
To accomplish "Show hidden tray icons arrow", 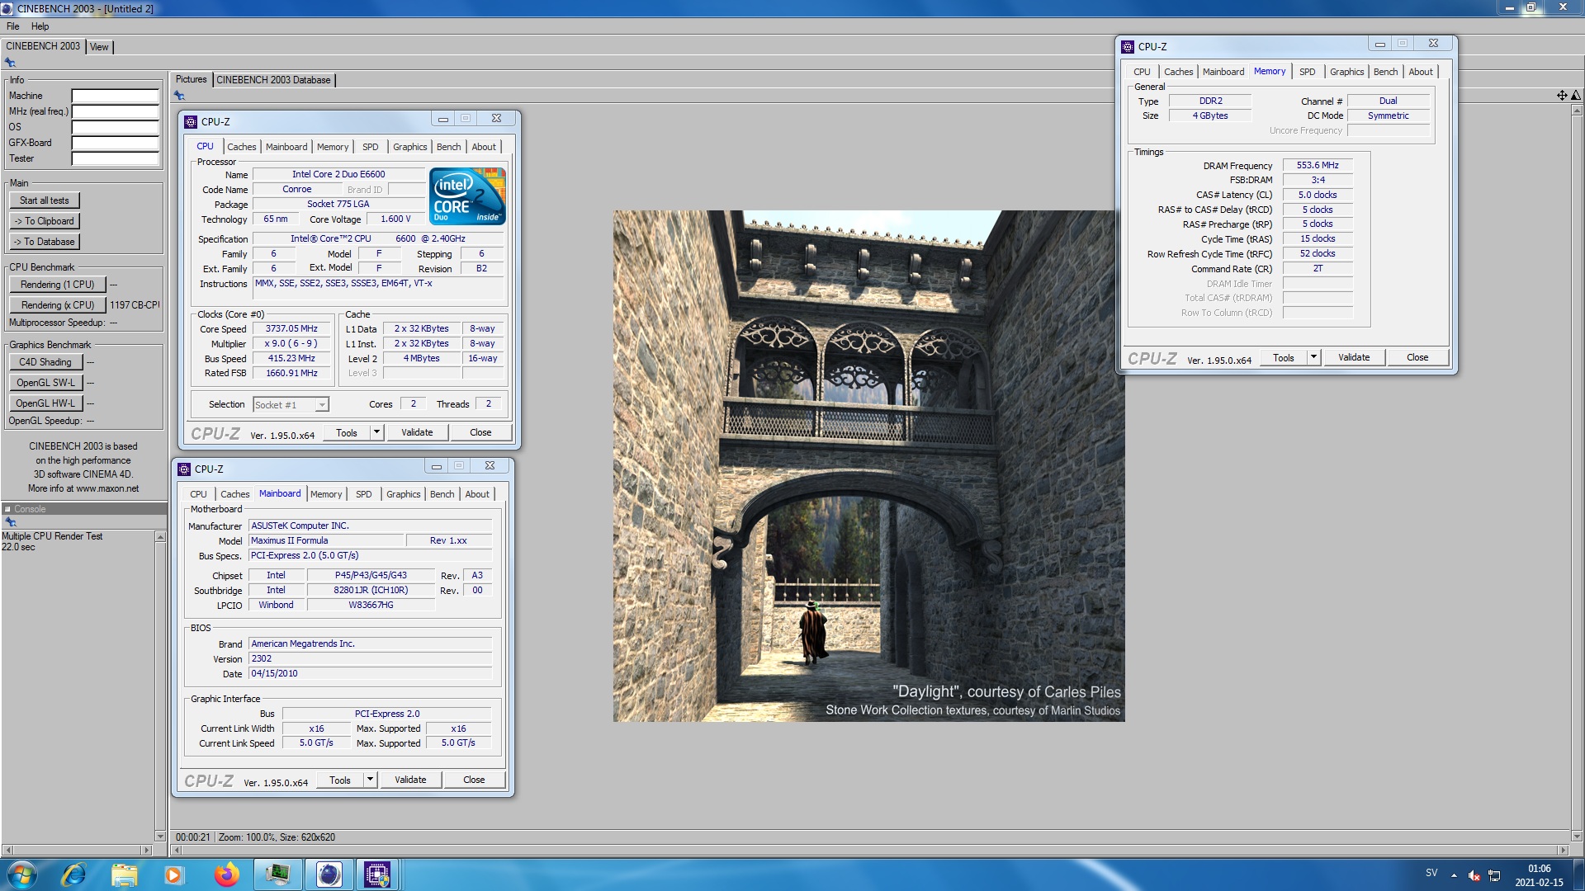I will 1454,875.
